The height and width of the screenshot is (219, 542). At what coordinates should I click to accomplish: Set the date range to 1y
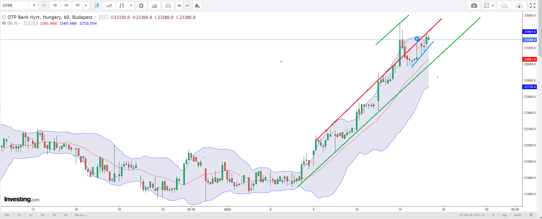31,215
